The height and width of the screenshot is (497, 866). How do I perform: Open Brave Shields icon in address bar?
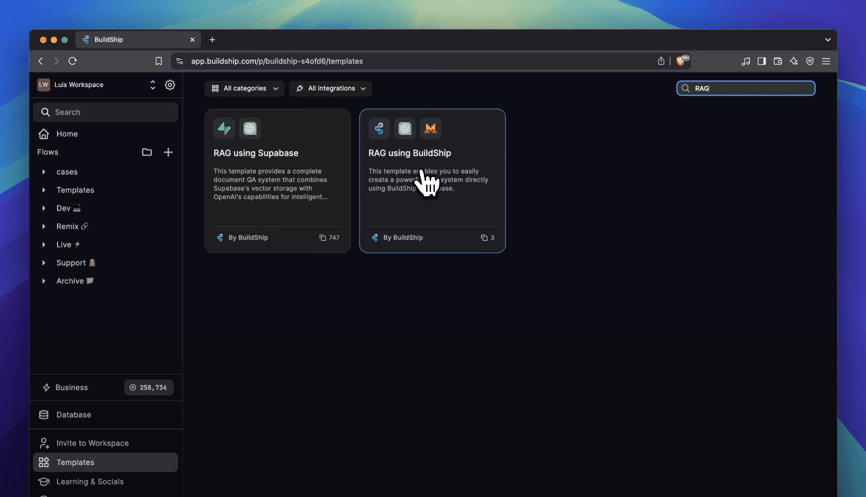click(681, 60)
